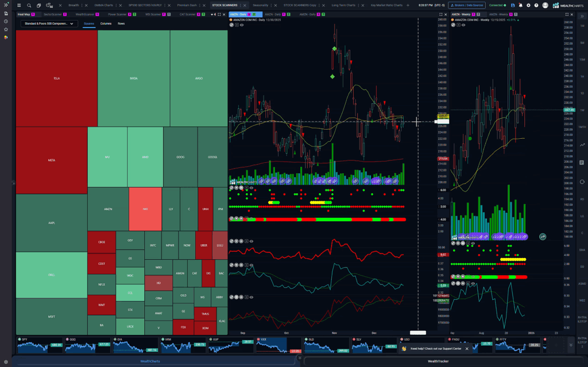Open the search magnifier tool

point(29,5)
